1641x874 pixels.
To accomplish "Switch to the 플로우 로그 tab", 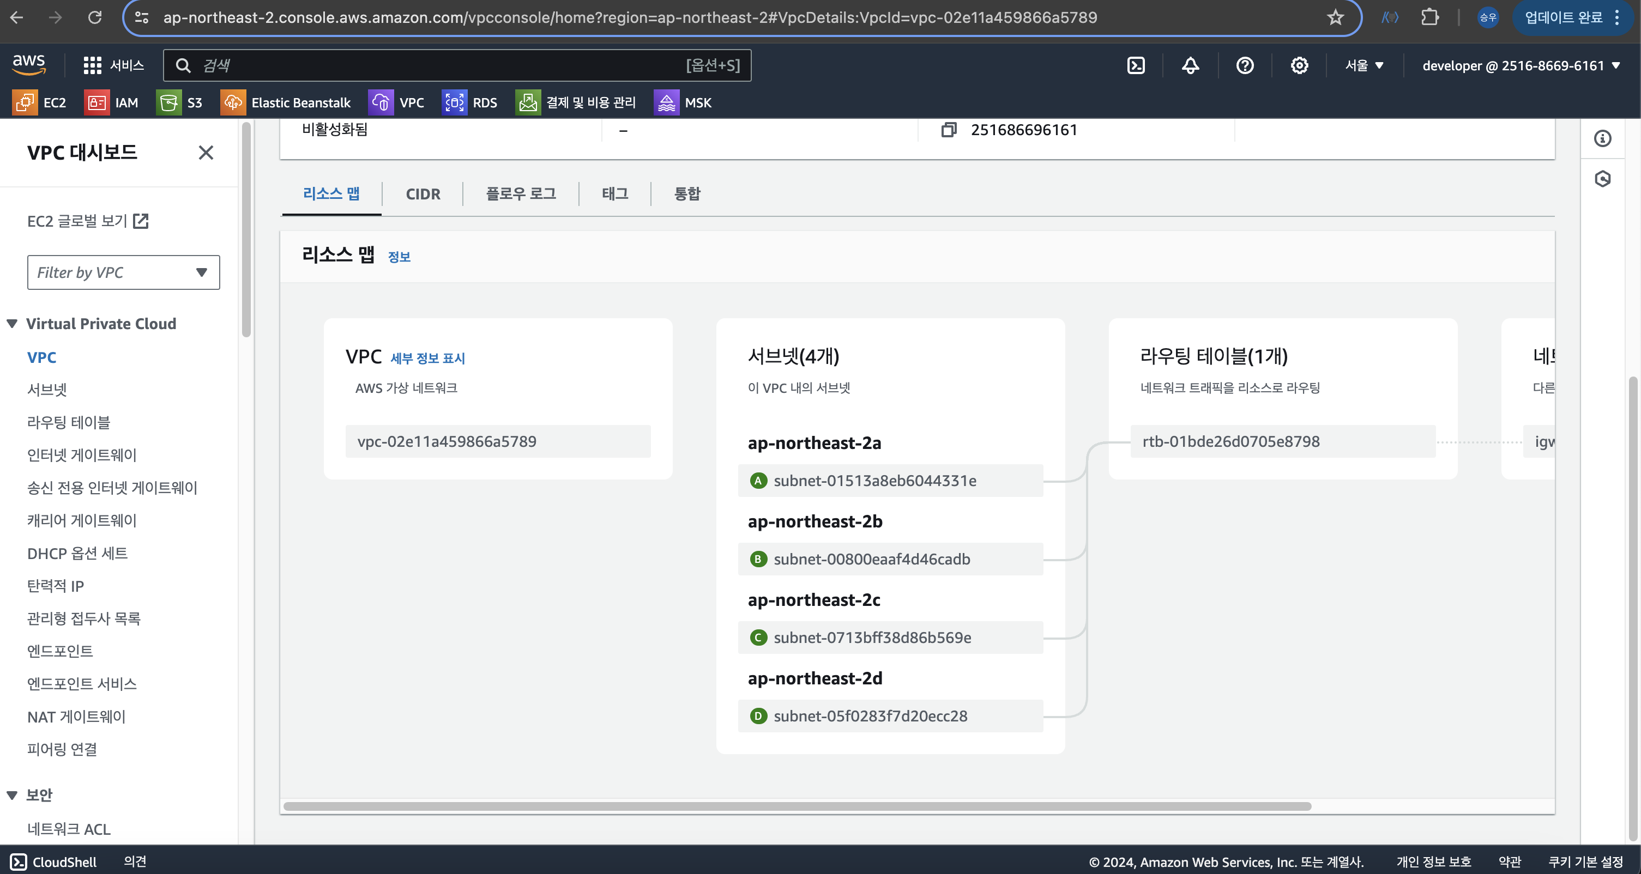I will point(521,194).
